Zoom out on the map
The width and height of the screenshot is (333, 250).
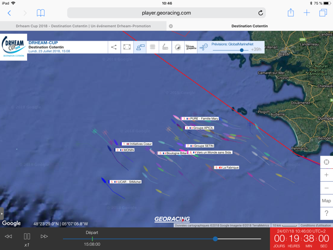pos(326,188)
